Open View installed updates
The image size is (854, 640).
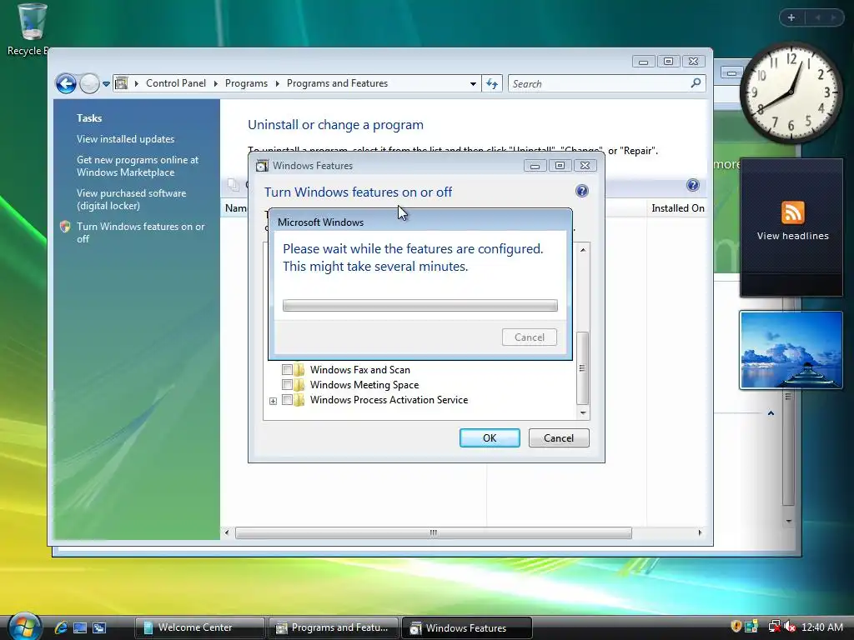tap(125, 139)
